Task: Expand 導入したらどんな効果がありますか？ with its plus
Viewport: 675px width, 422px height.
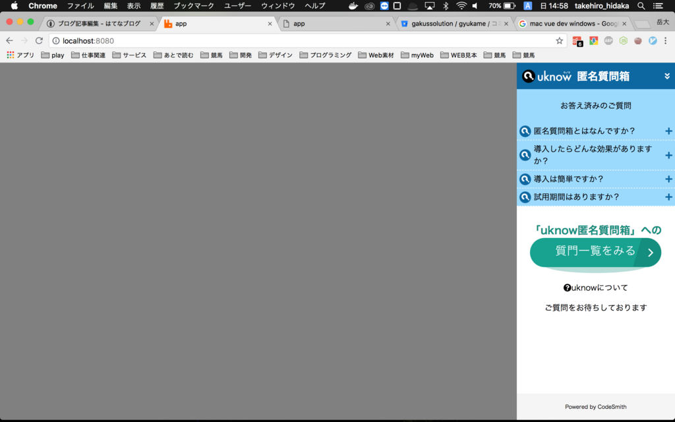Action: tap(668, 155)
